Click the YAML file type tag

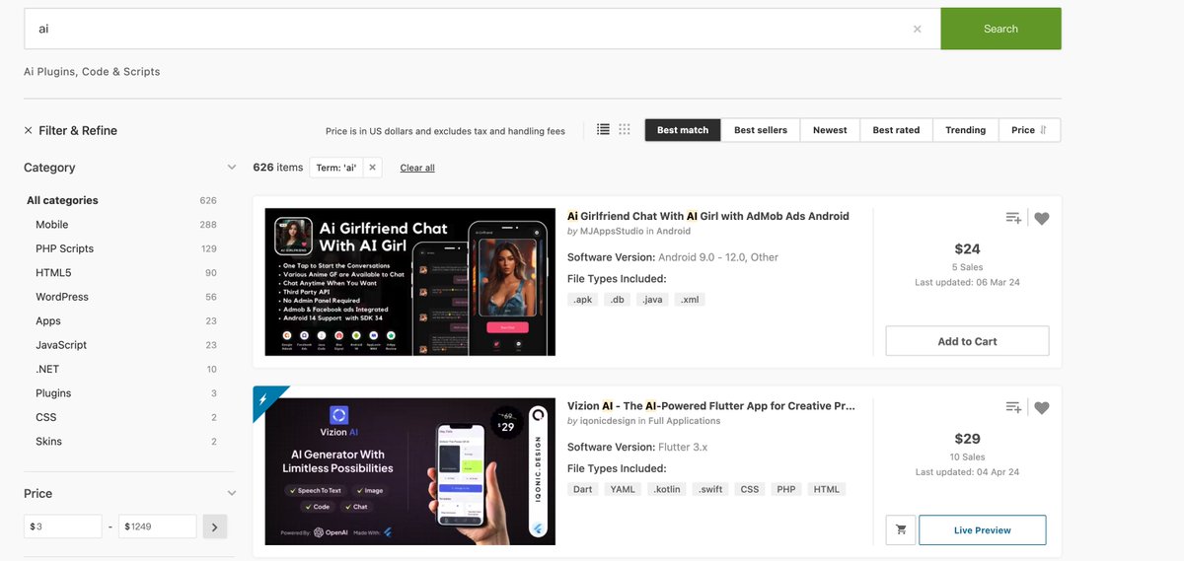(624, 489)
